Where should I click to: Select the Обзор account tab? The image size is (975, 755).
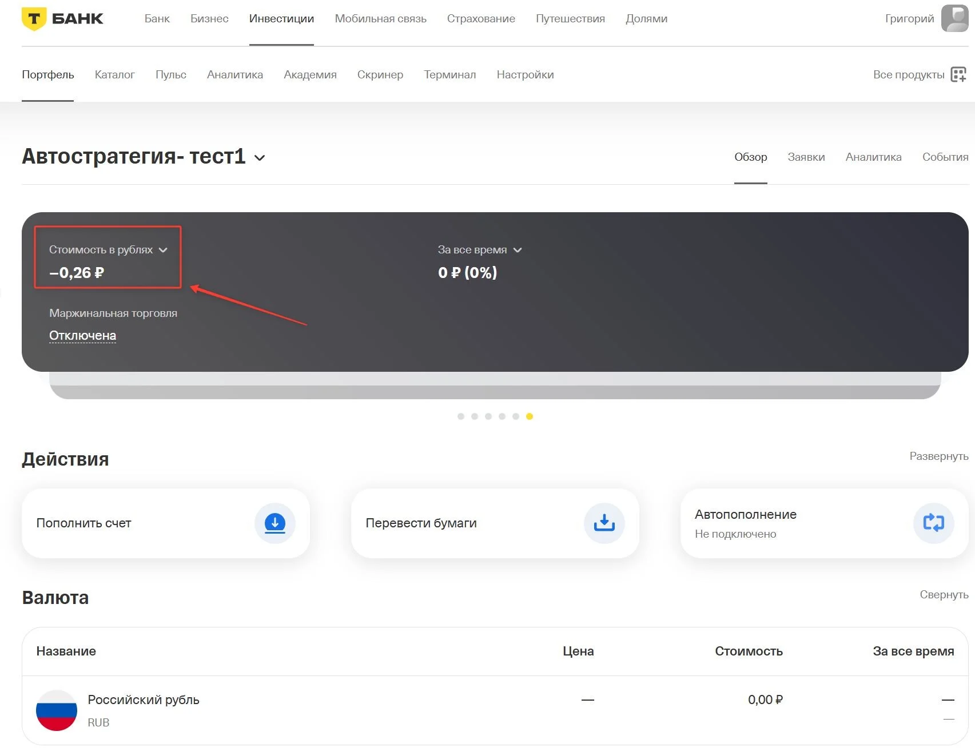pyautogui.click(x=751, y=157)
